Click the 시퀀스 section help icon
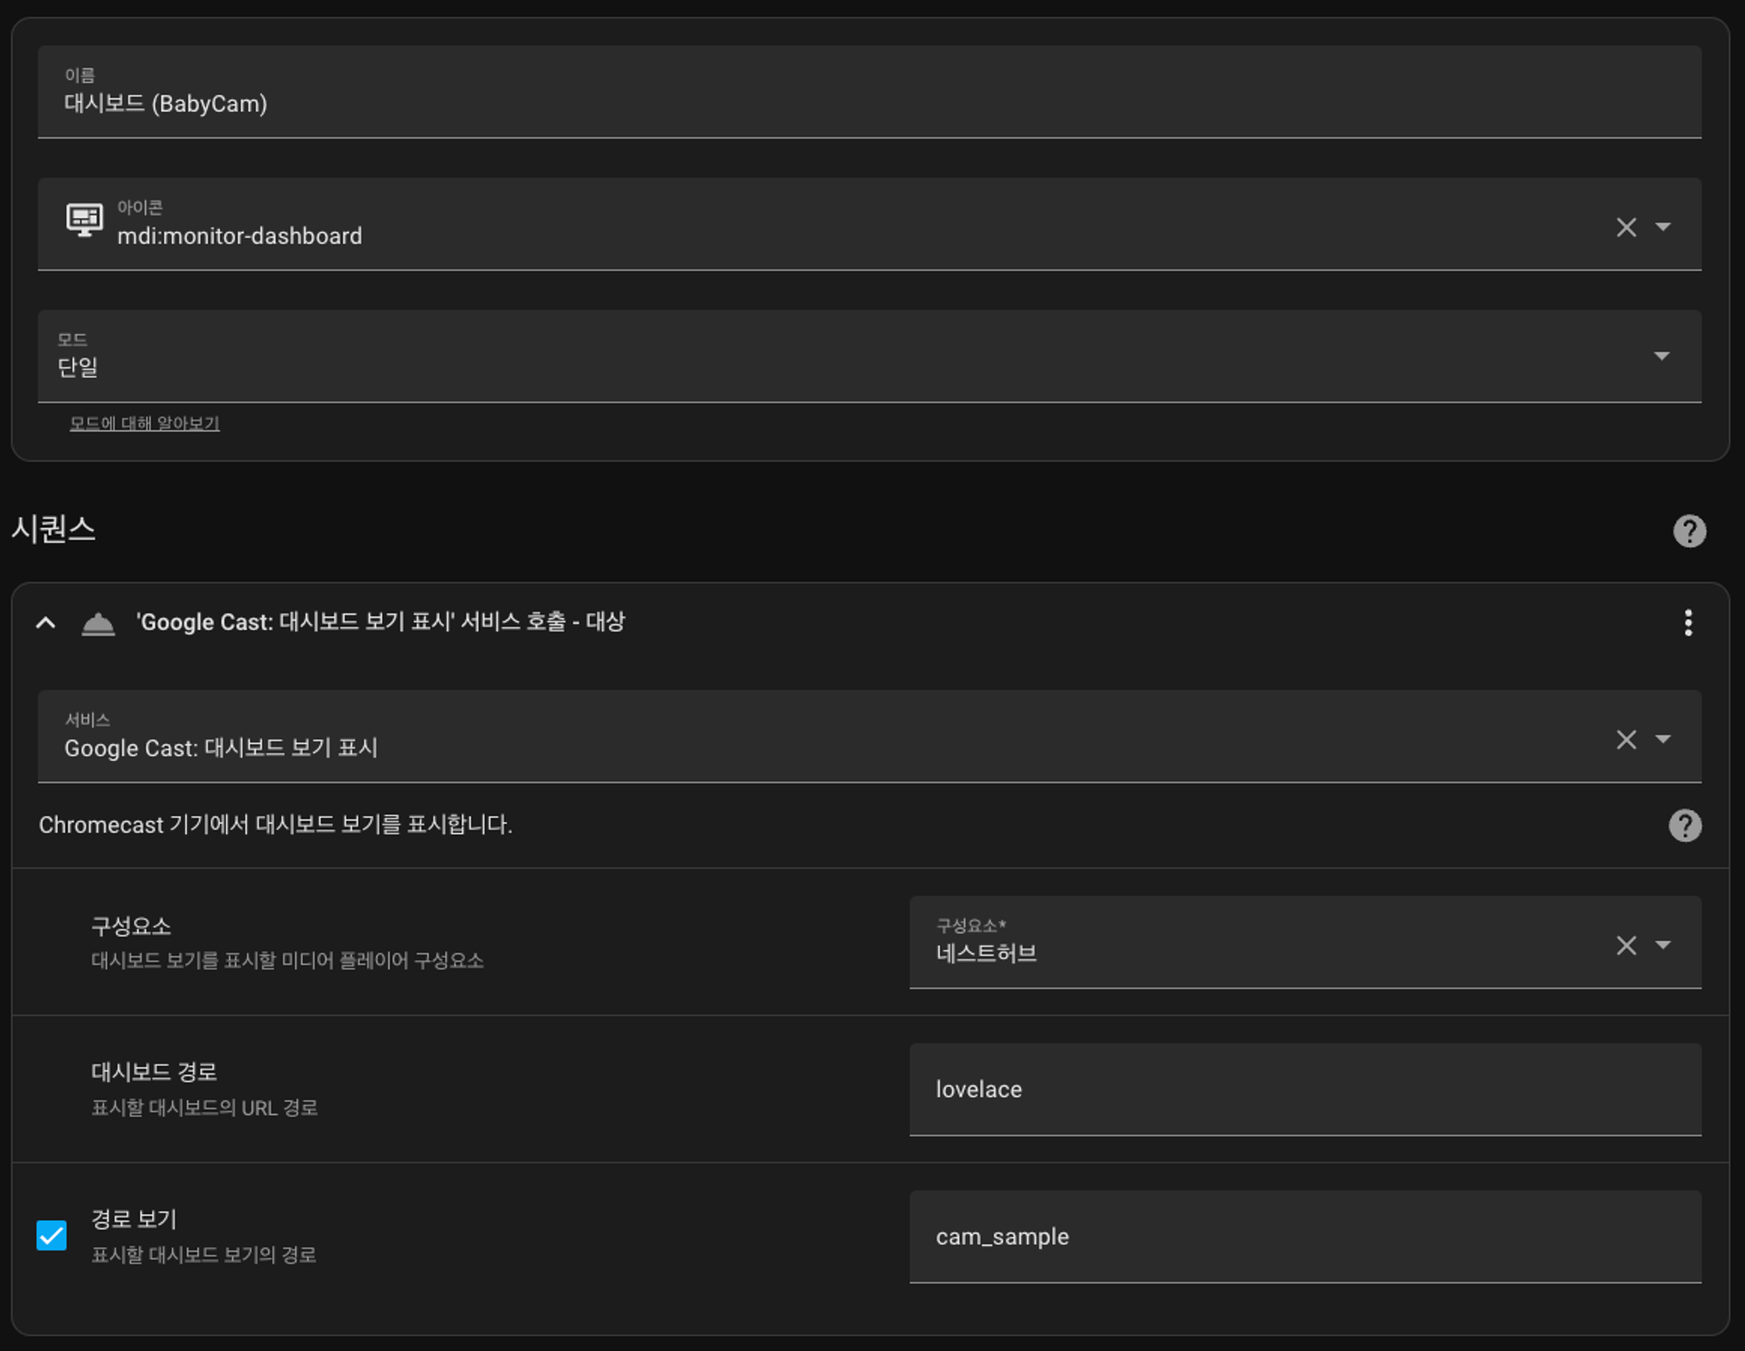The height and width of the screenshot is (1351, 1745). coord(1689,531)
